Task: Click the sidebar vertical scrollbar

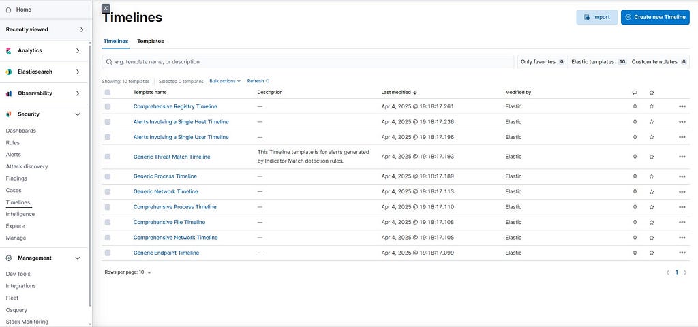Action: pyautogui.click(x=91, y=175)
